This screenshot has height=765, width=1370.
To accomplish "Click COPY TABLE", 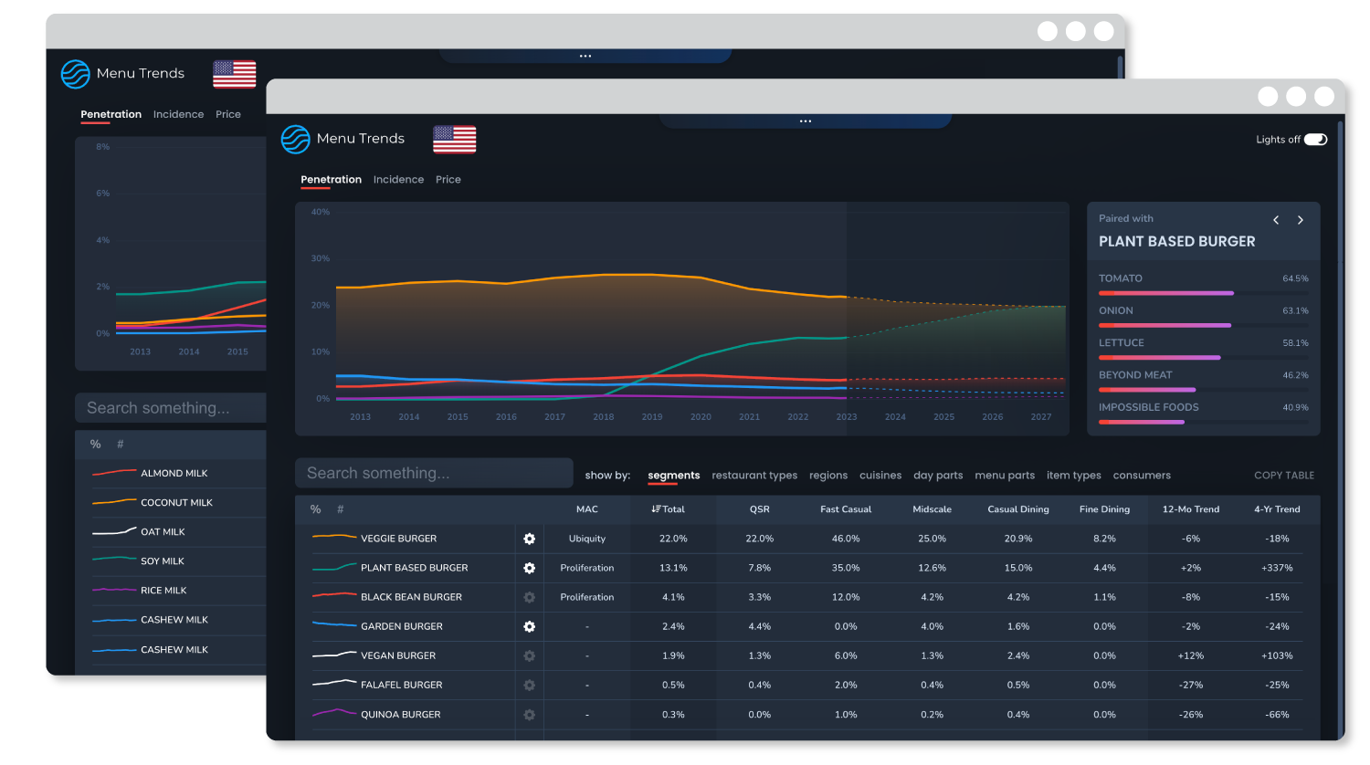I will [x=1284, y=475].
